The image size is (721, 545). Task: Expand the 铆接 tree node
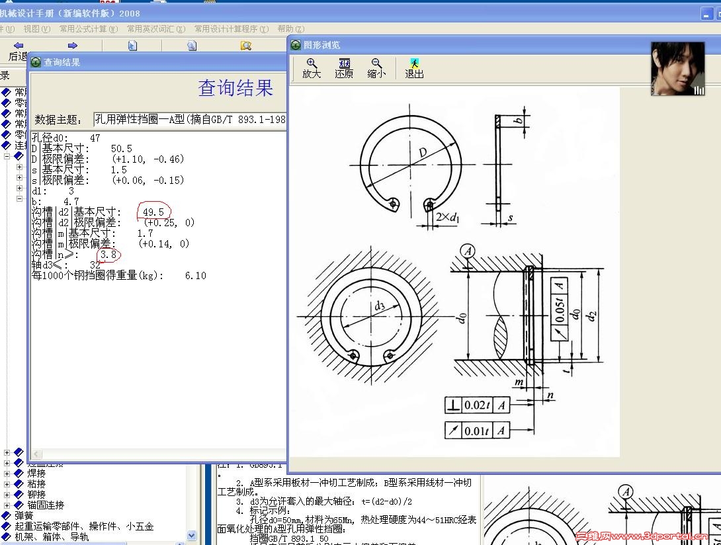[x=7, y=495]
